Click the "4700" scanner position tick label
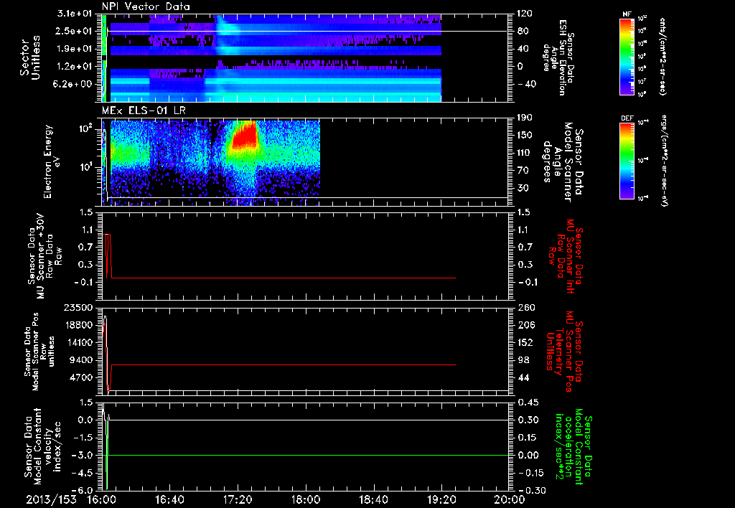Viewport: 735px width, 508px height. click(x=81, y=377)
